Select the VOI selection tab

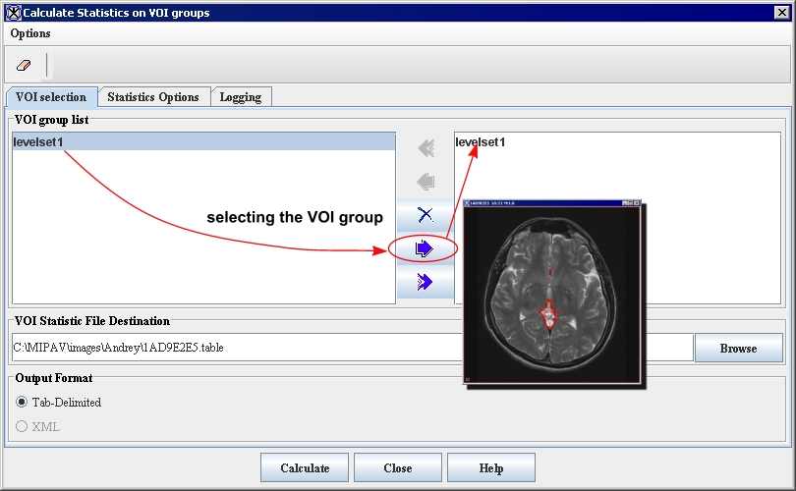[52, 97]
